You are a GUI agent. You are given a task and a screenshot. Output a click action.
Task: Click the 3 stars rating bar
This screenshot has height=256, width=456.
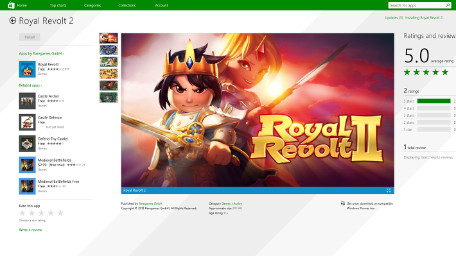pos(434,115)
